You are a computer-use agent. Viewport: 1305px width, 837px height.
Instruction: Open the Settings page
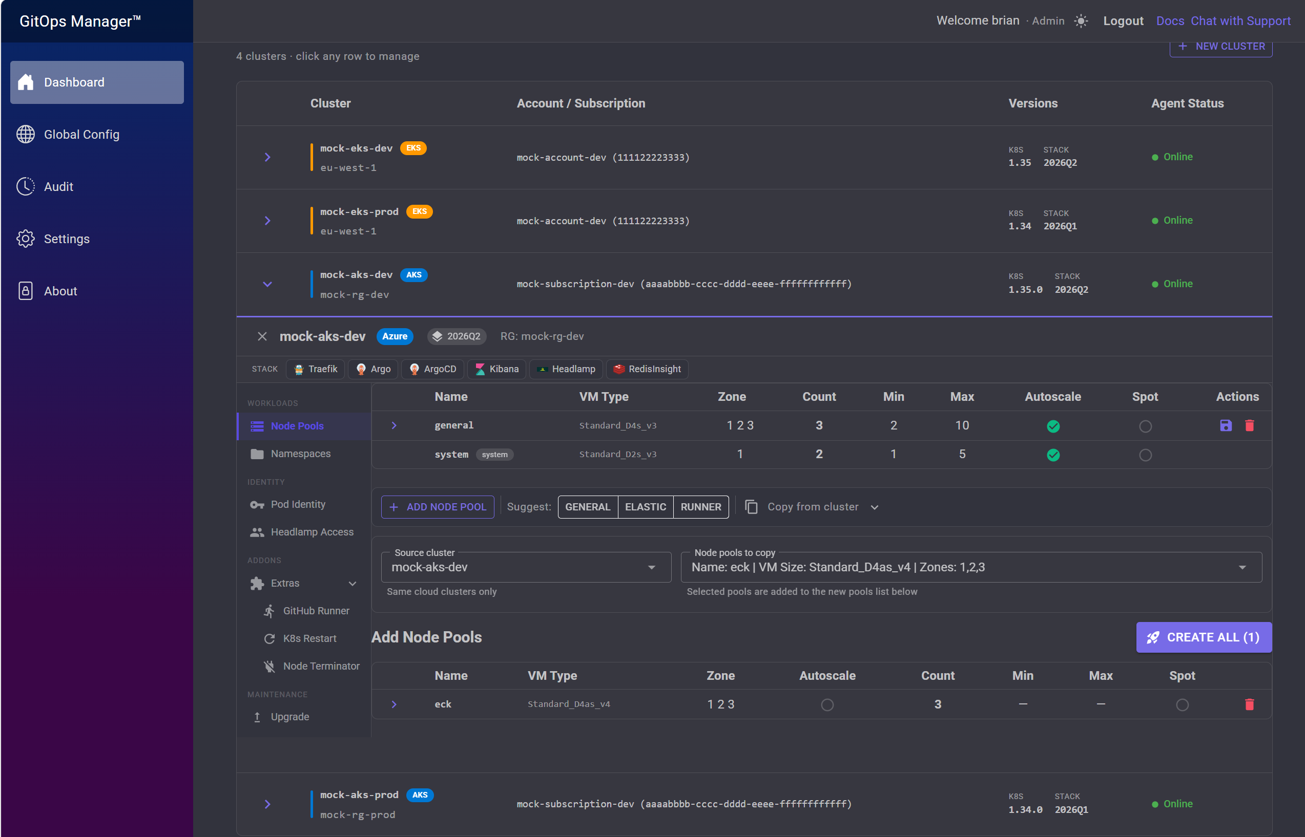[97, 239]
